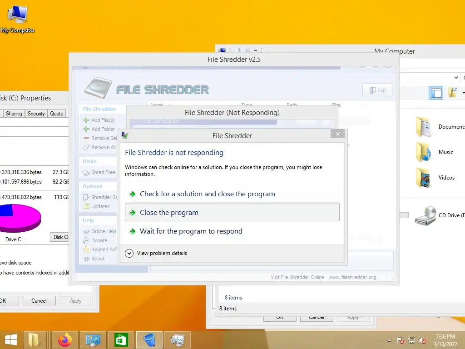465x349 pixels.
Task: Click folder options icon in My Computer toolbar
Action: tap(453, 92)
